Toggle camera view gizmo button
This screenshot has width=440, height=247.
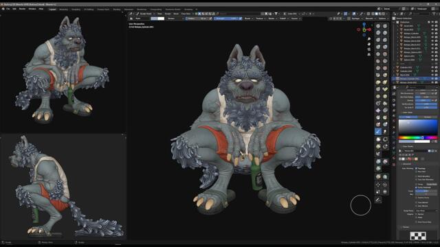coord(369,49)
